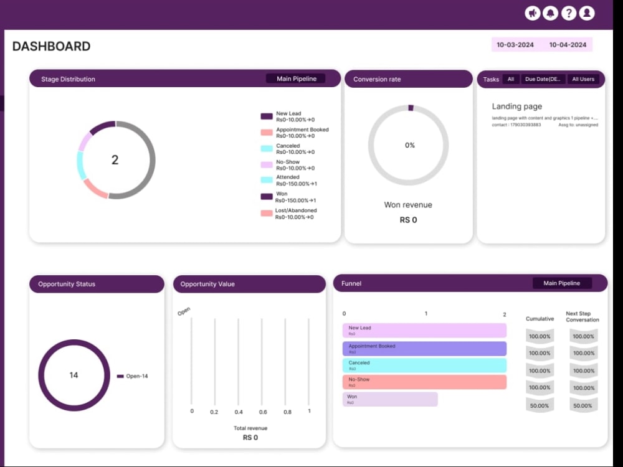623x467 pixels.
Task: Open the Due Date filter in Tasks
Action: pos(543,79)
